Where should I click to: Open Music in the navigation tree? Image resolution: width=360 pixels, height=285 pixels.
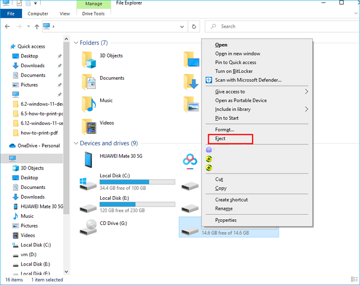tap(27, 216)
